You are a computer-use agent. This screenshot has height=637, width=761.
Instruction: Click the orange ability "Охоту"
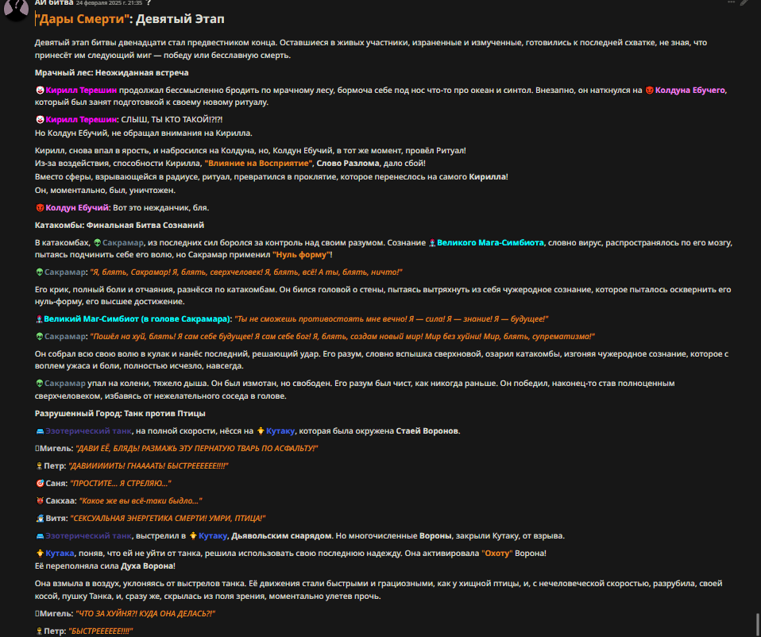click(x=497, y=553)
